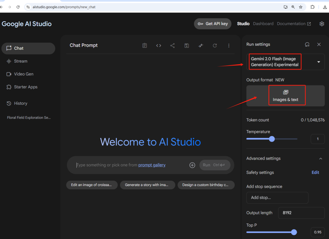Open the three-dot more options menu
Viewport: 329px width, 239px height.
(x=229, y=45)
